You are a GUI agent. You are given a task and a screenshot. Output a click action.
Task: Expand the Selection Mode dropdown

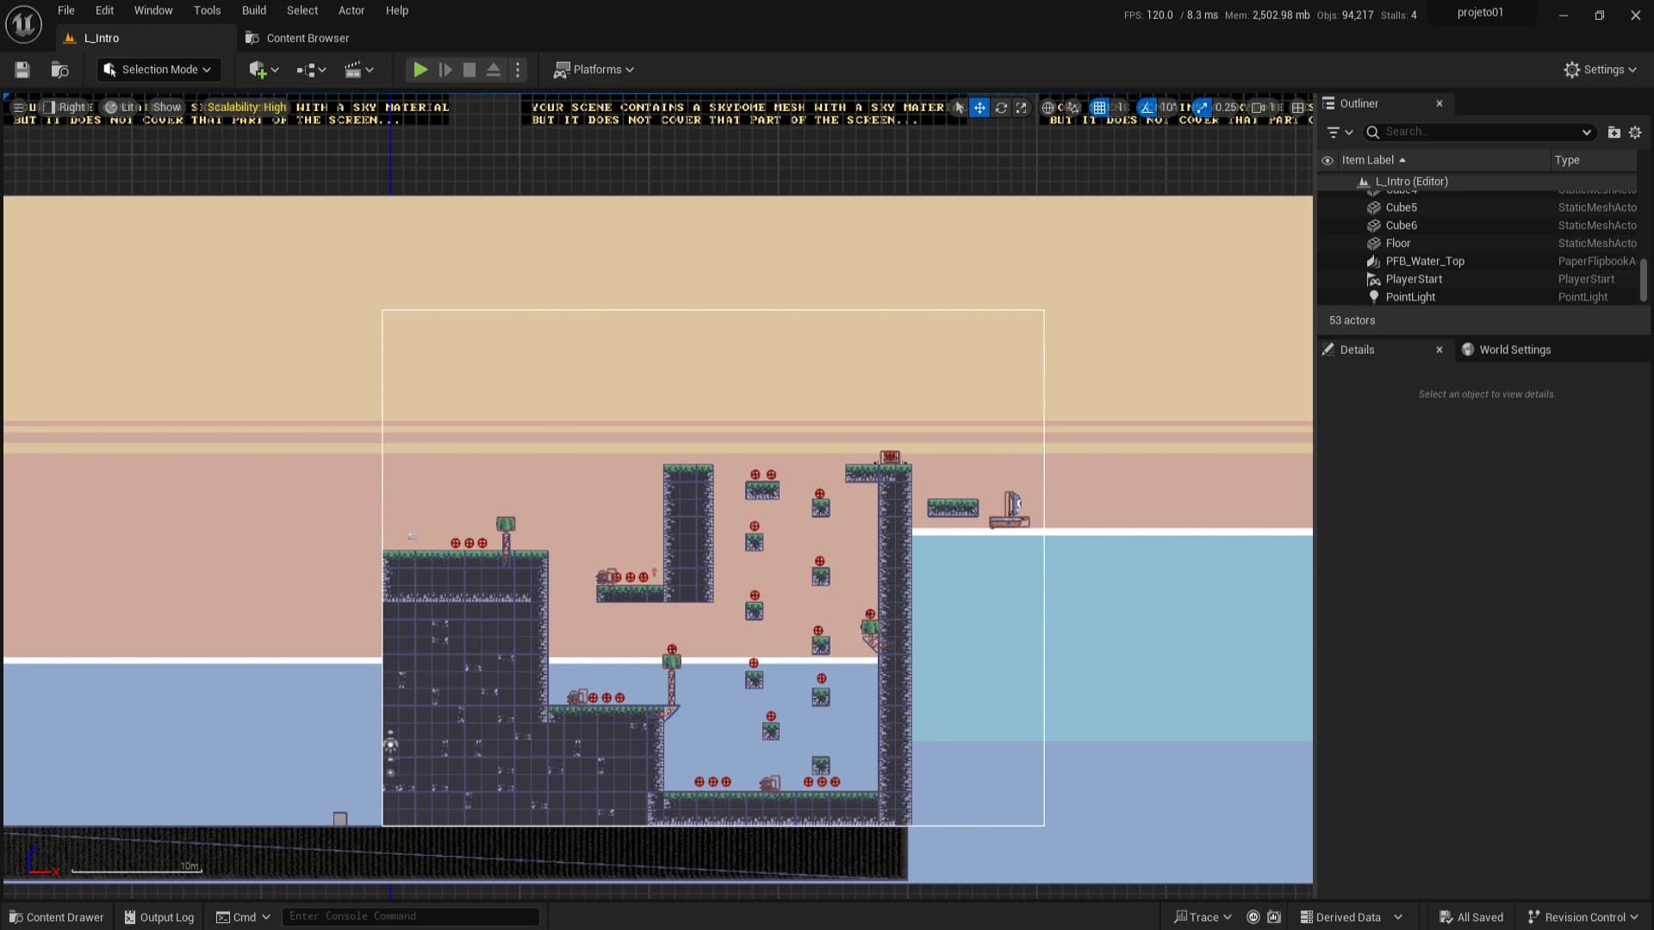tap(159, 70)
